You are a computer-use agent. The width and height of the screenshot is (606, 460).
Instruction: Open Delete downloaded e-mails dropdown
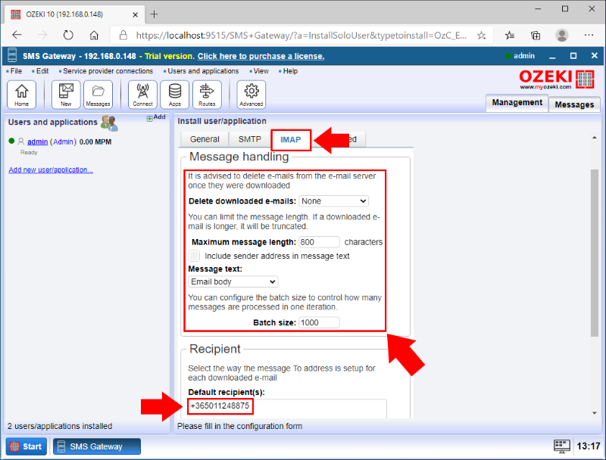click(x=333, y=201)
